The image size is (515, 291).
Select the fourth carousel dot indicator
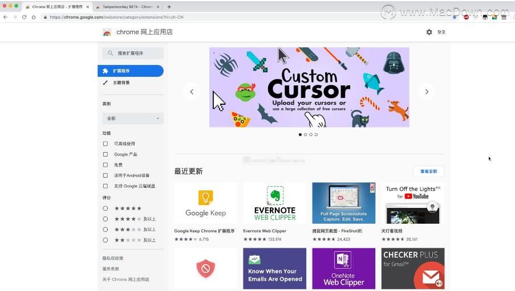[316, 134]
